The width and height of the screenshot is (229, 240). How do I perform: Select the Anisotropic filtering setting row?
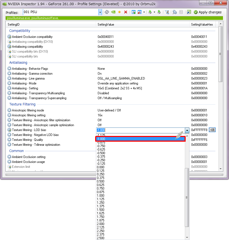(111, 115)
